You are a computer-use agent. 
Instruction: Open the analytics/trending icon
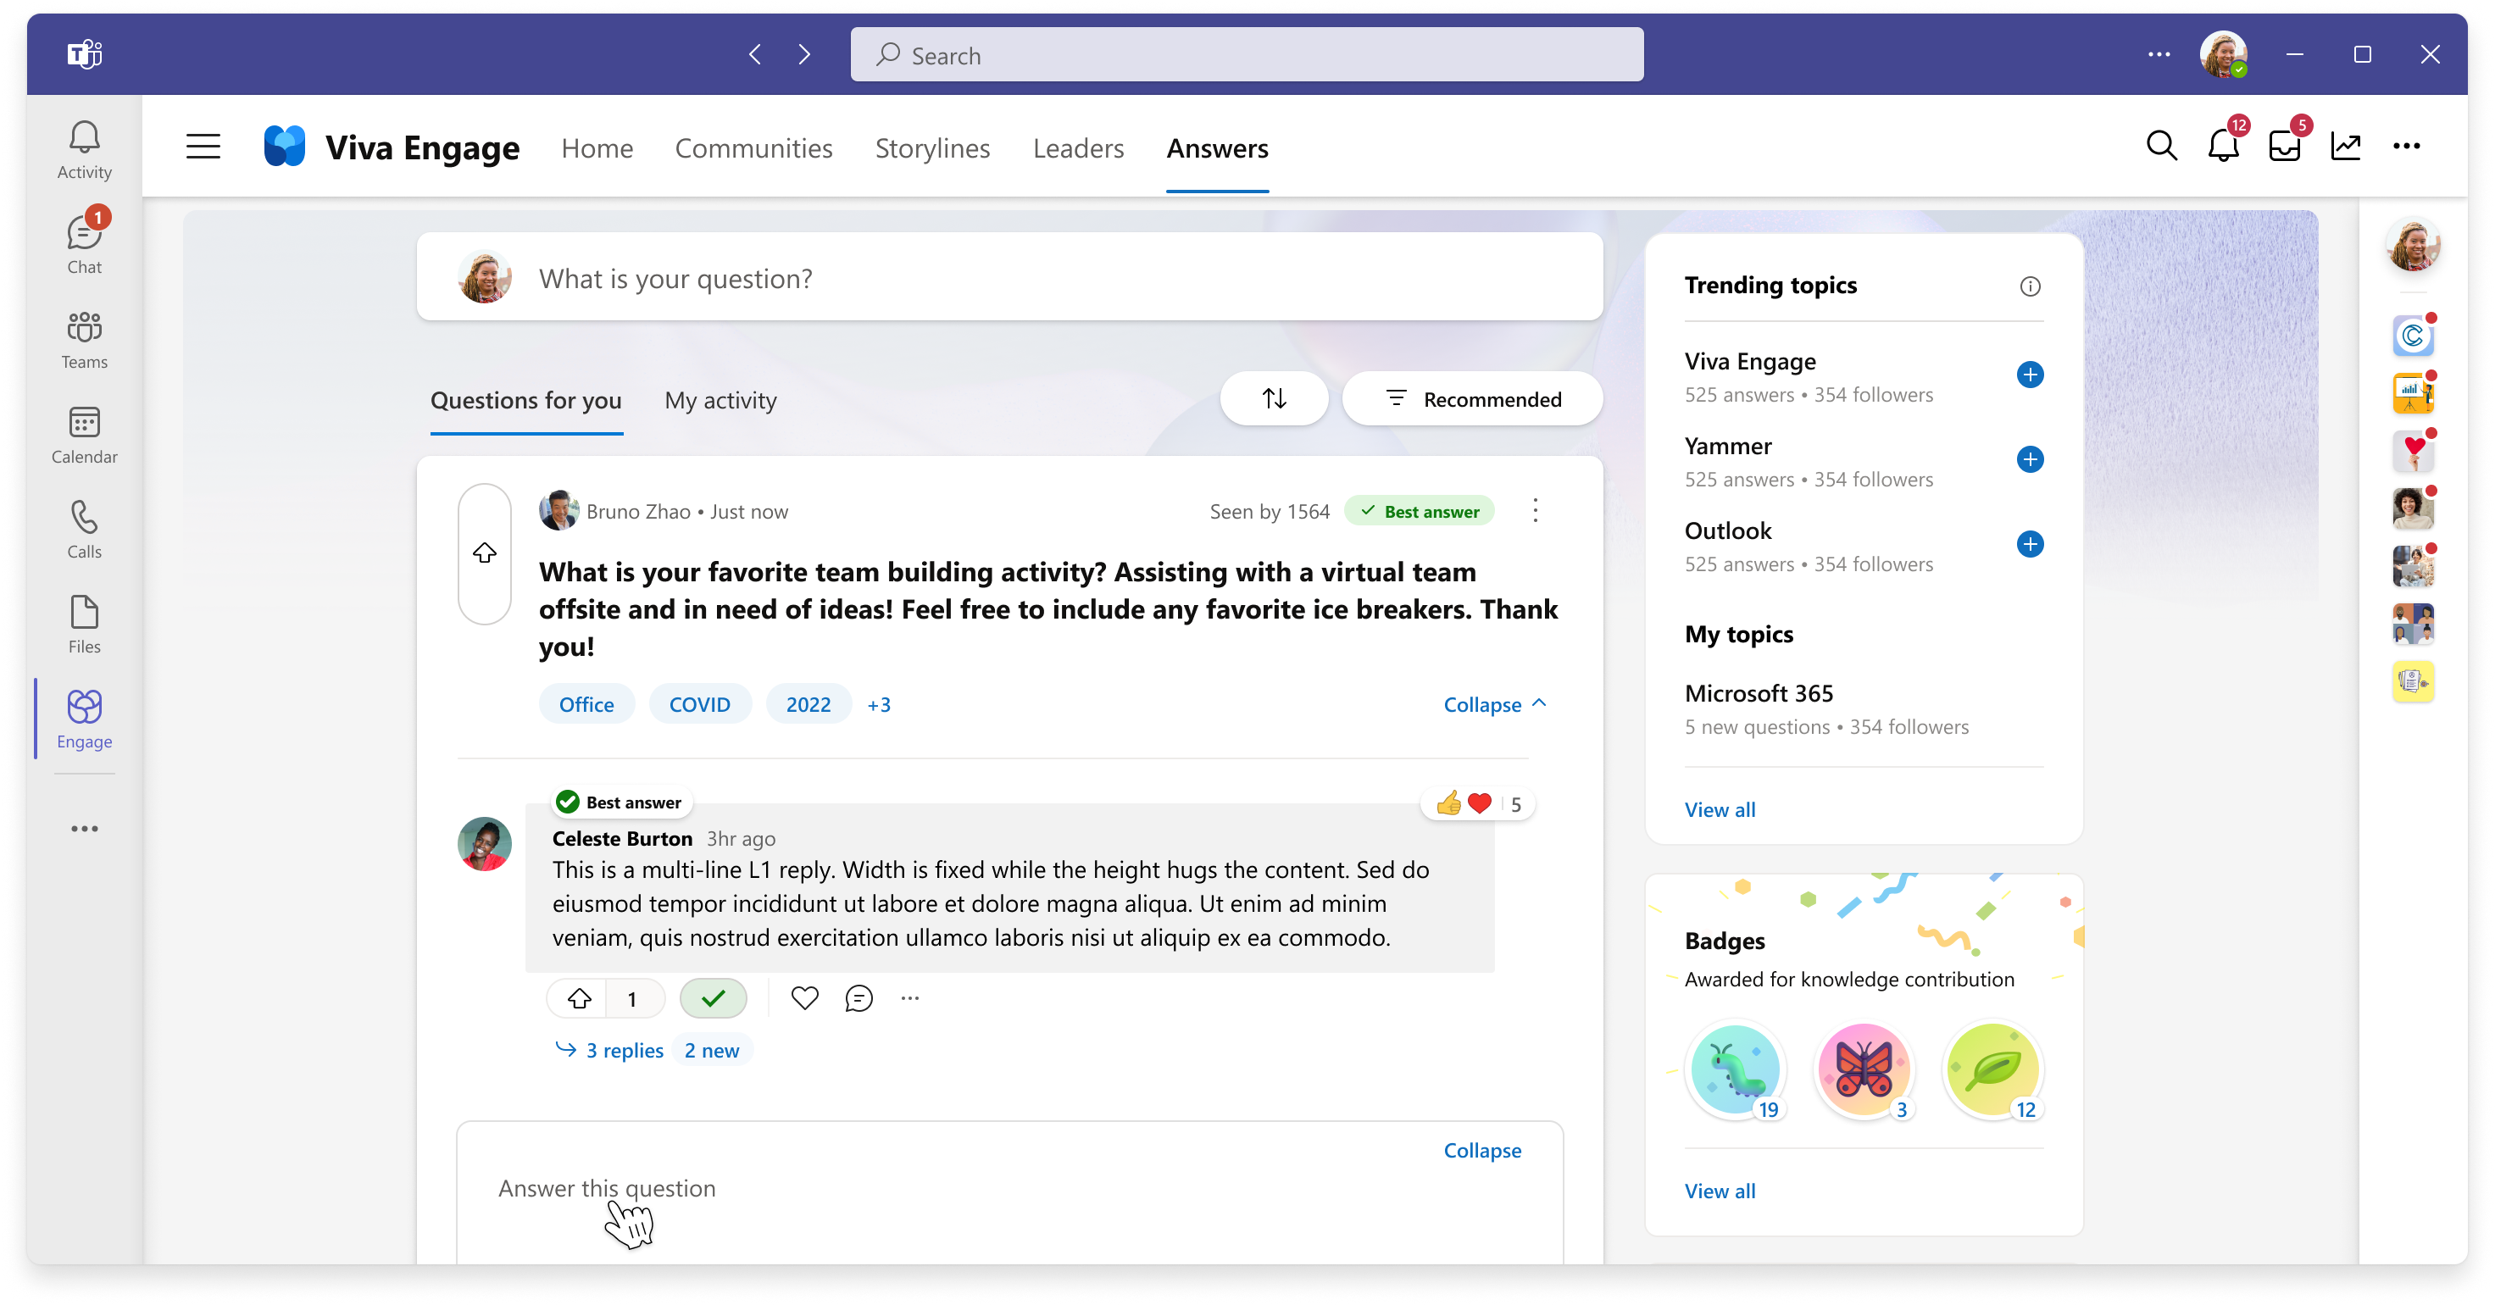pyautogui.click(x=2345, y=147)
